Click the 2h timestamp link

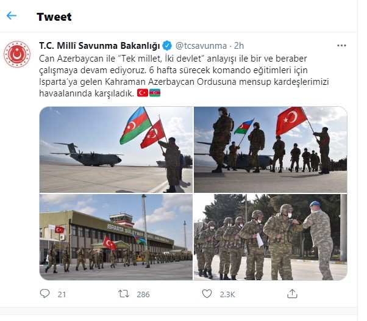239,46
